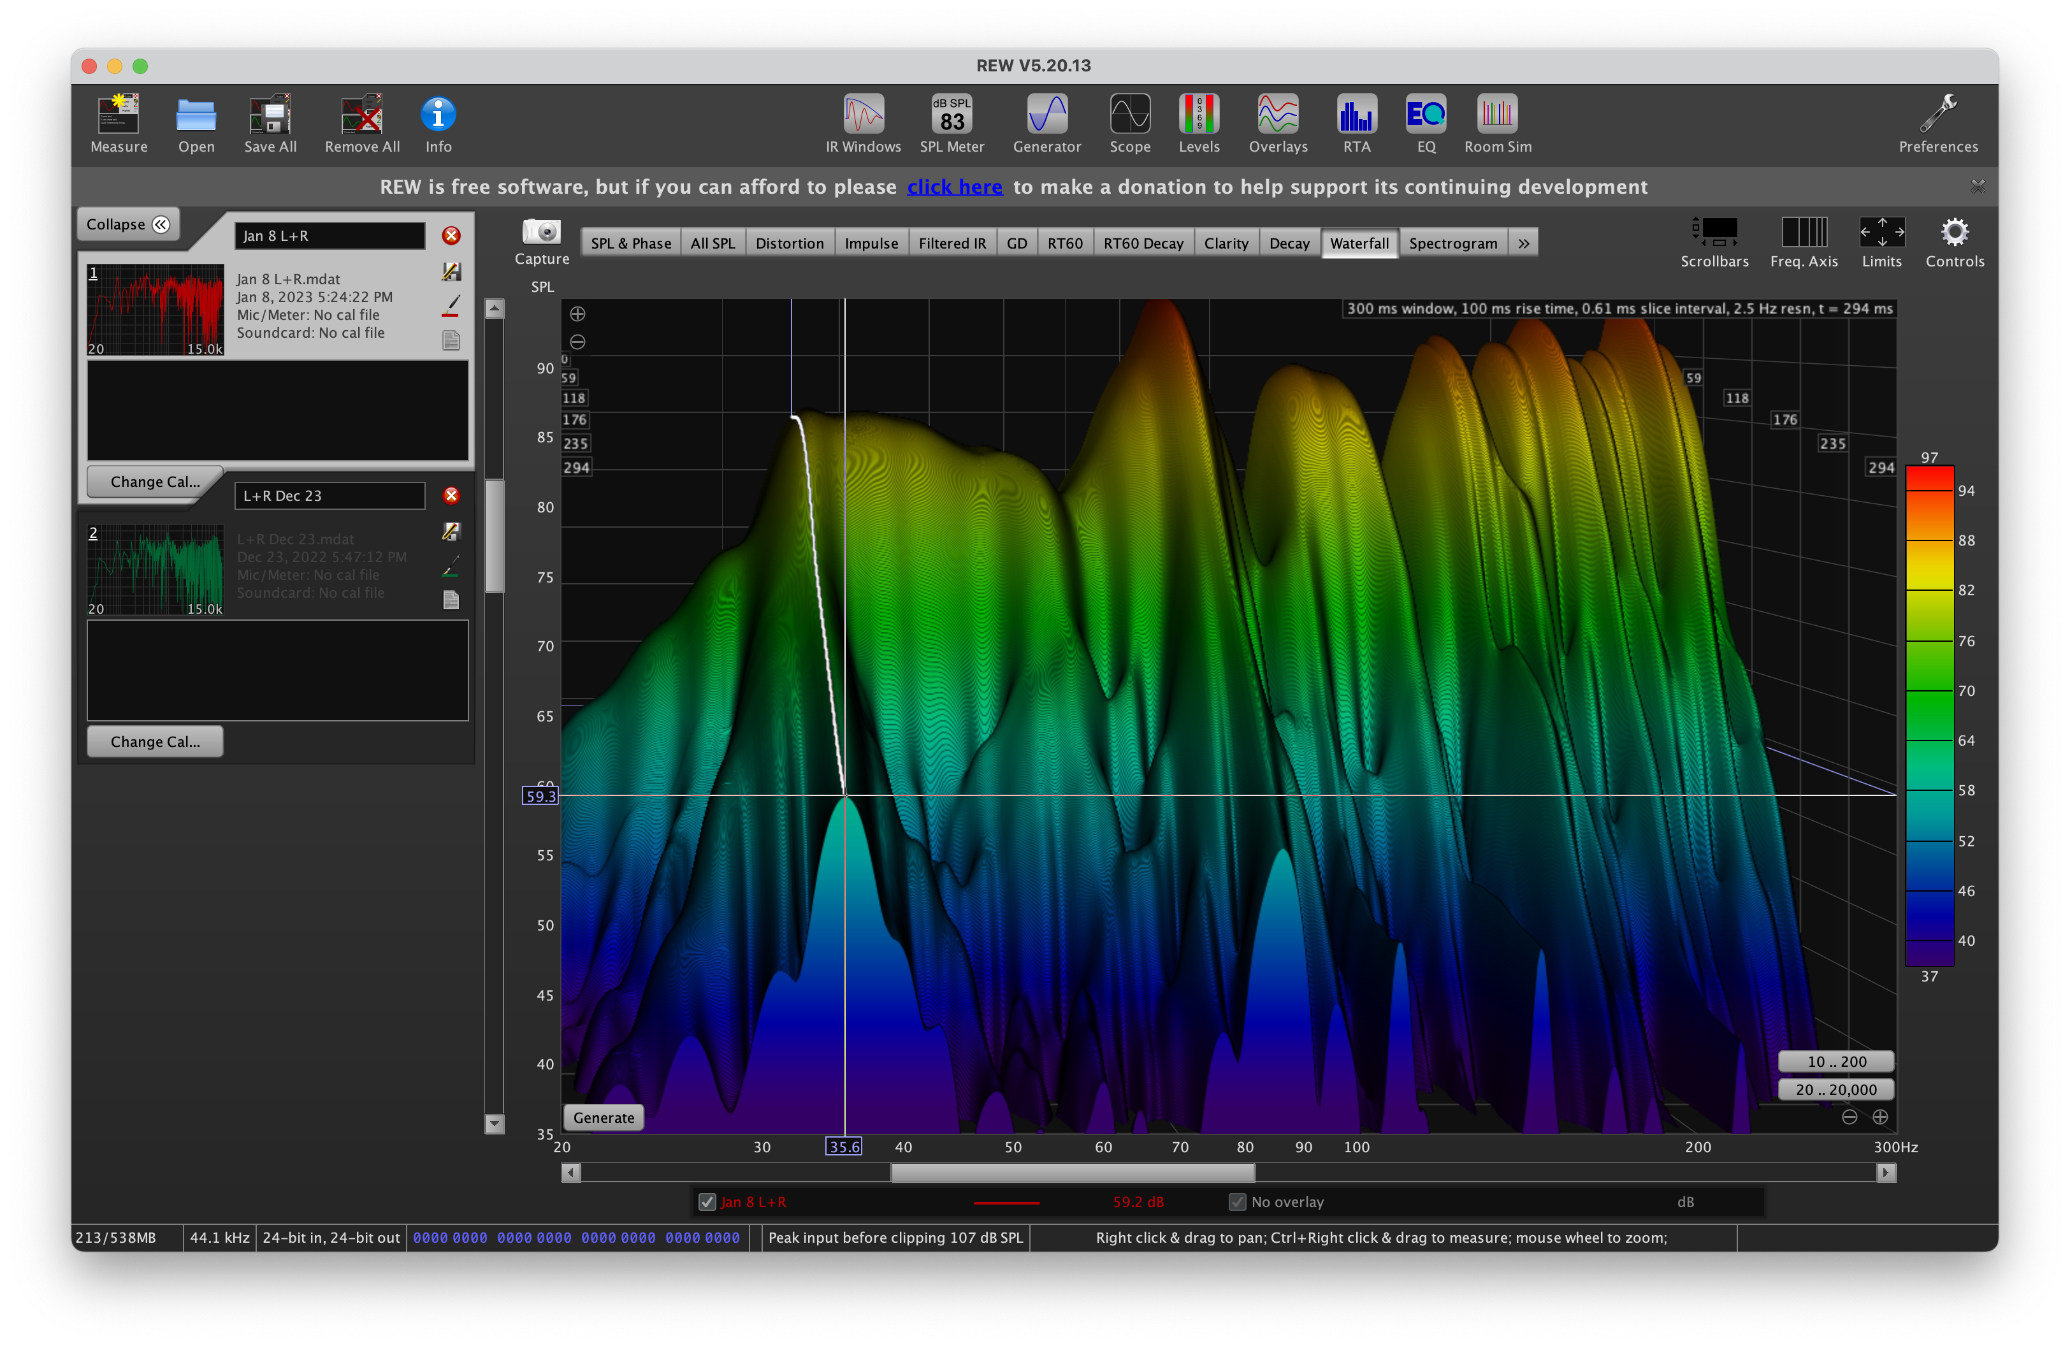Screen dimensions: 2070x1346
Task: Collapse the measurements panel
Action: [128, 224]
